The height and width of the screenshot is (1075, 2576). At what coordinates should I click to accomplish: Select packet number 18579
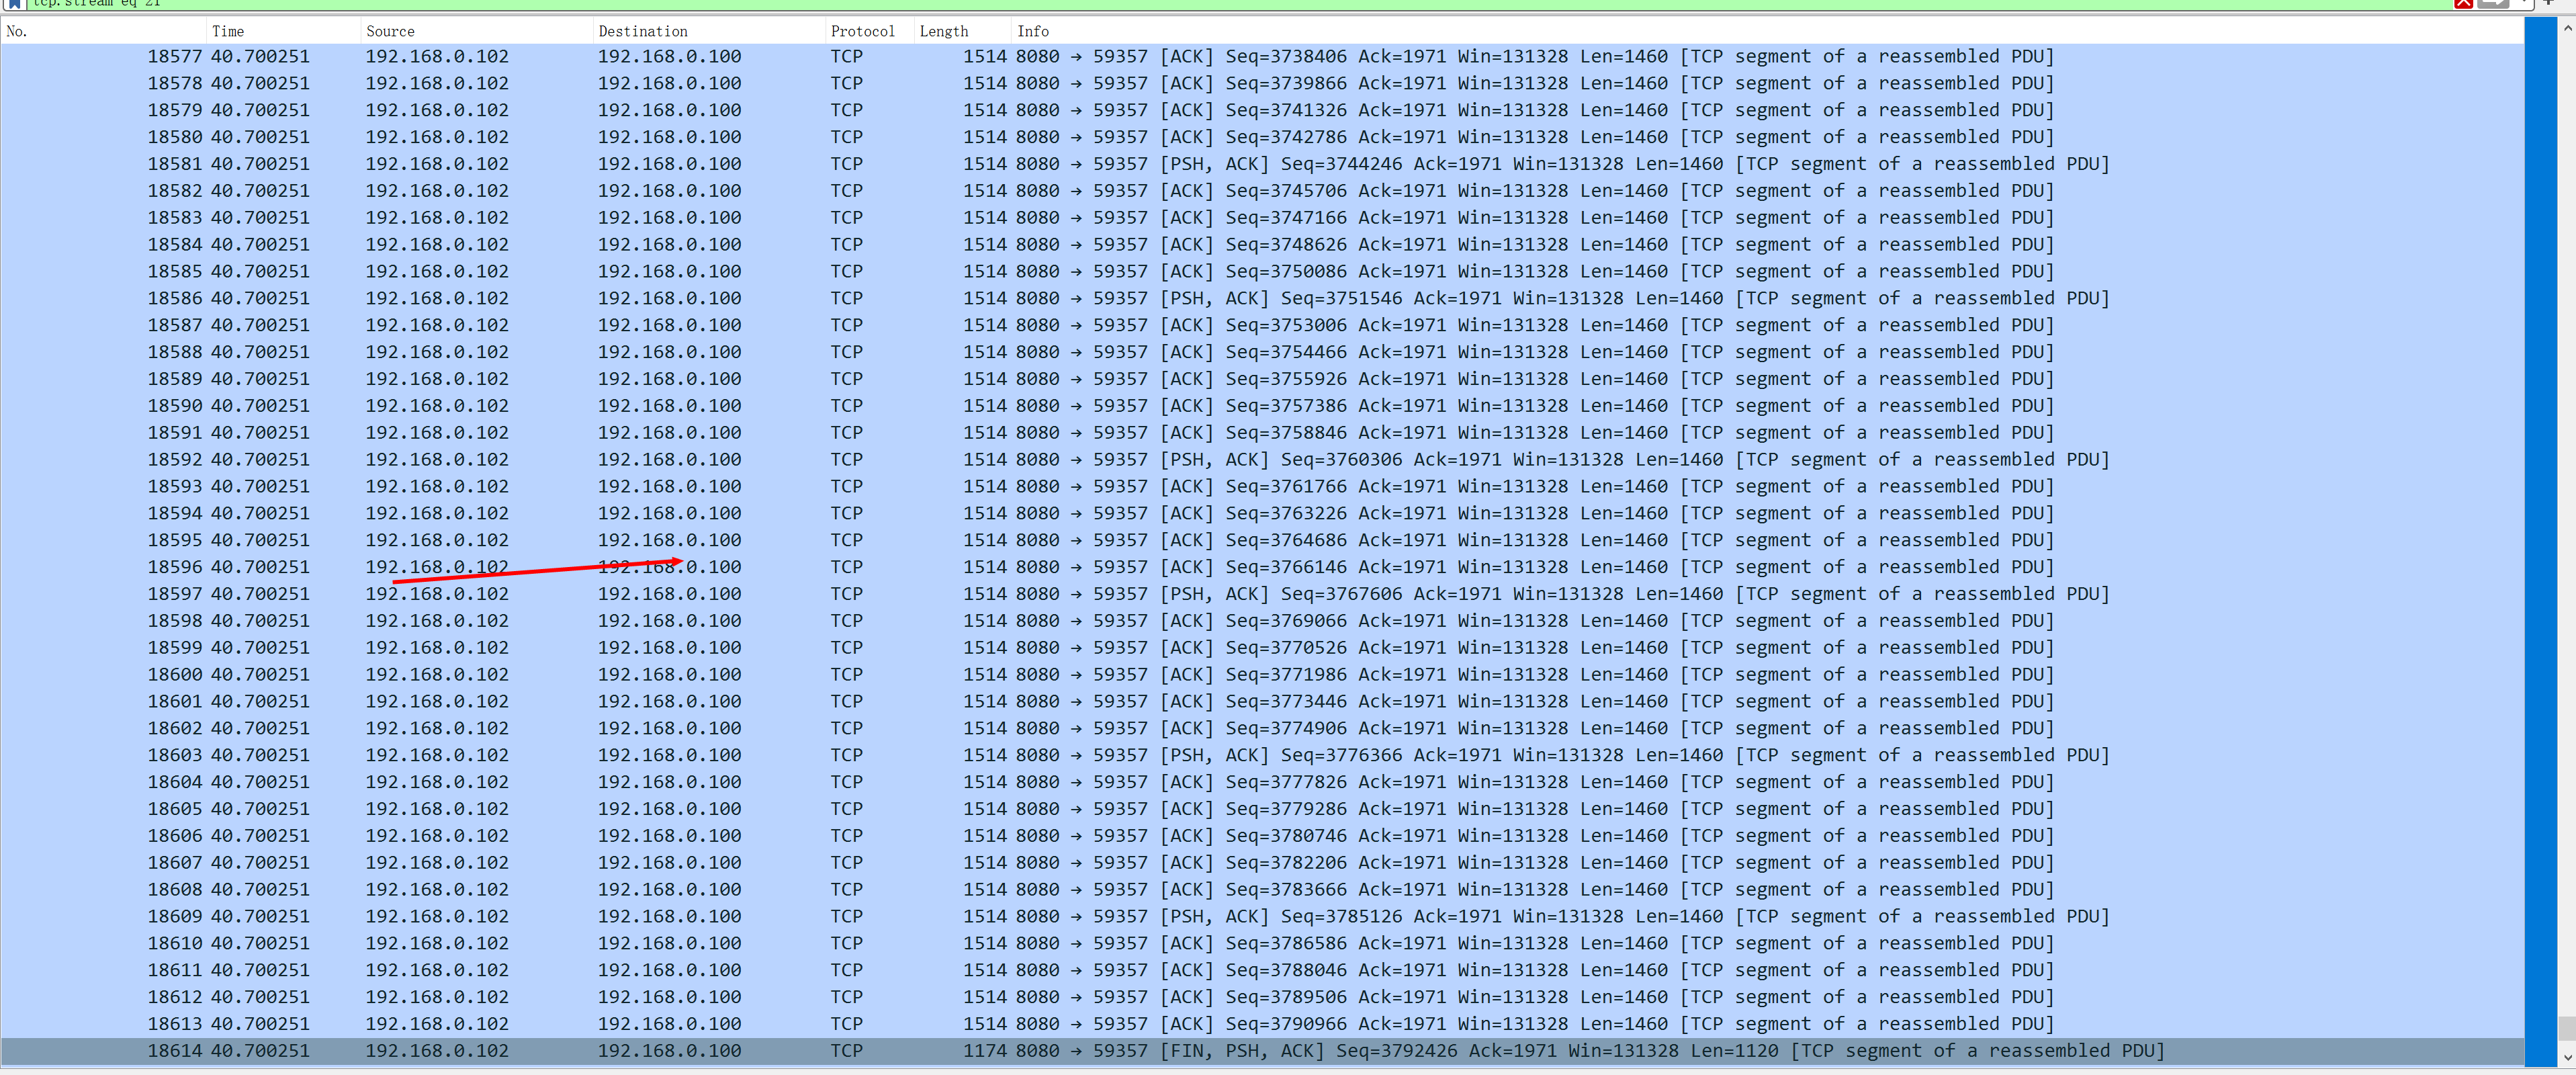pyautogui.click(x=1262, y=110)
